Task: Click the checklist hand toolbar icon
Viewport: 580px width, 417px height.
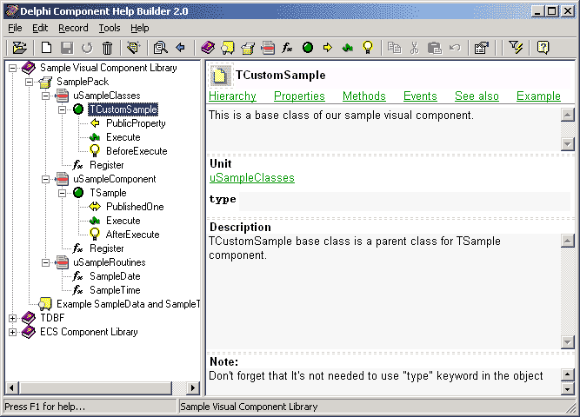Action: click(134, 48)
